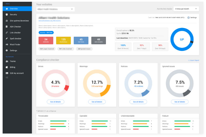The image size is (206, 137).
Task: Click the shield icon next to Security
Action: (7, 15)
